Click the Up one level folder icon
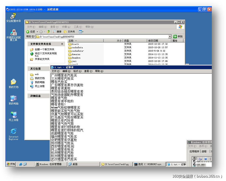226x181 pixels. (x=48, y=31)
